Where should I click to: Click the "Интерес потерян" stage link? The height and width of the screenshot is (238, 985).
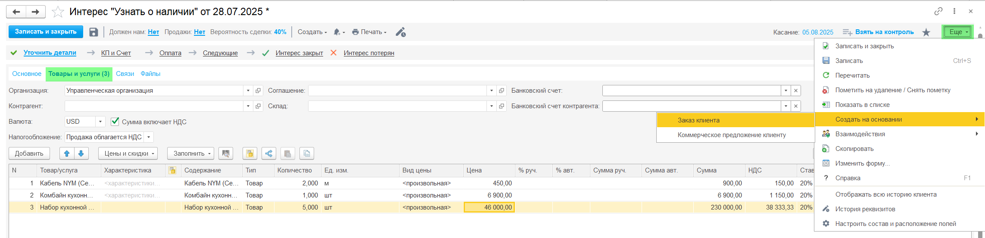(368, 53)
